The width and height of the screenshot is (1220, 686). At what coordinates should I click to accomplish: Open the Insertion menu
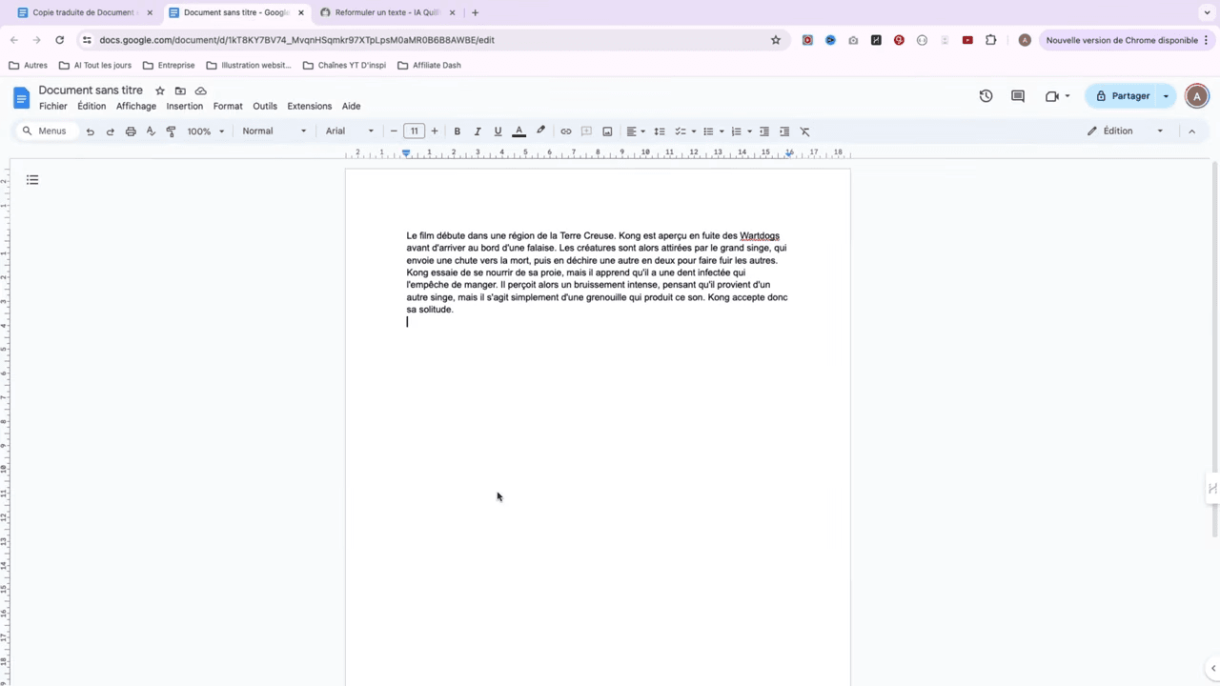tap(185, 107)
